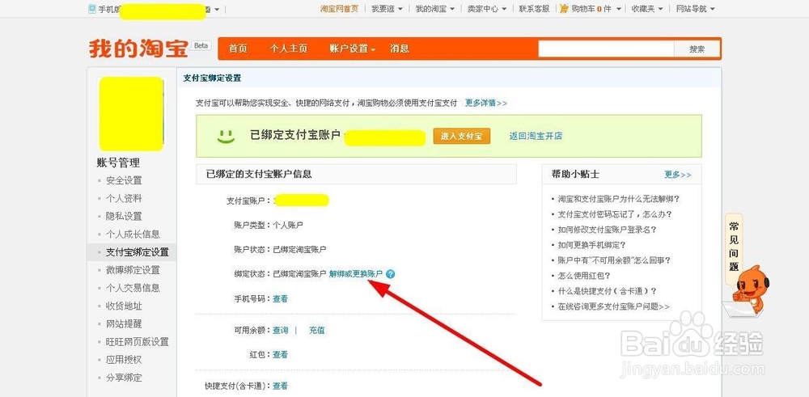View phone number via 手机号码 查看 link
Image resolution: width=809 pixels, height=397 pixels.
pos(280,298)
